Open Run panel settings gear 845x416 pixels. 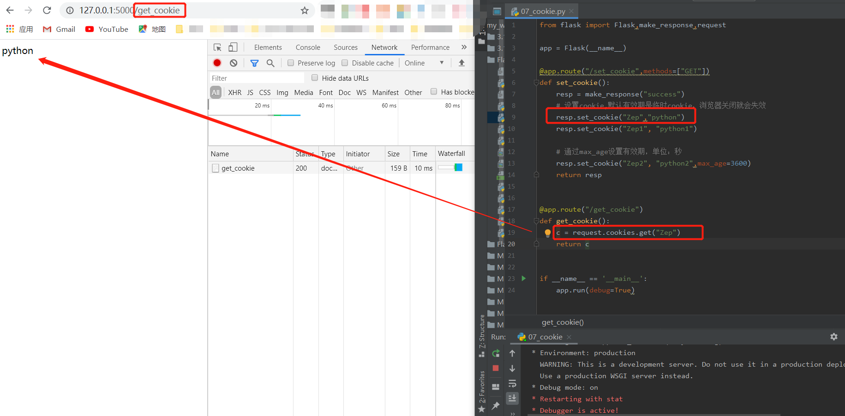point(834,337)
